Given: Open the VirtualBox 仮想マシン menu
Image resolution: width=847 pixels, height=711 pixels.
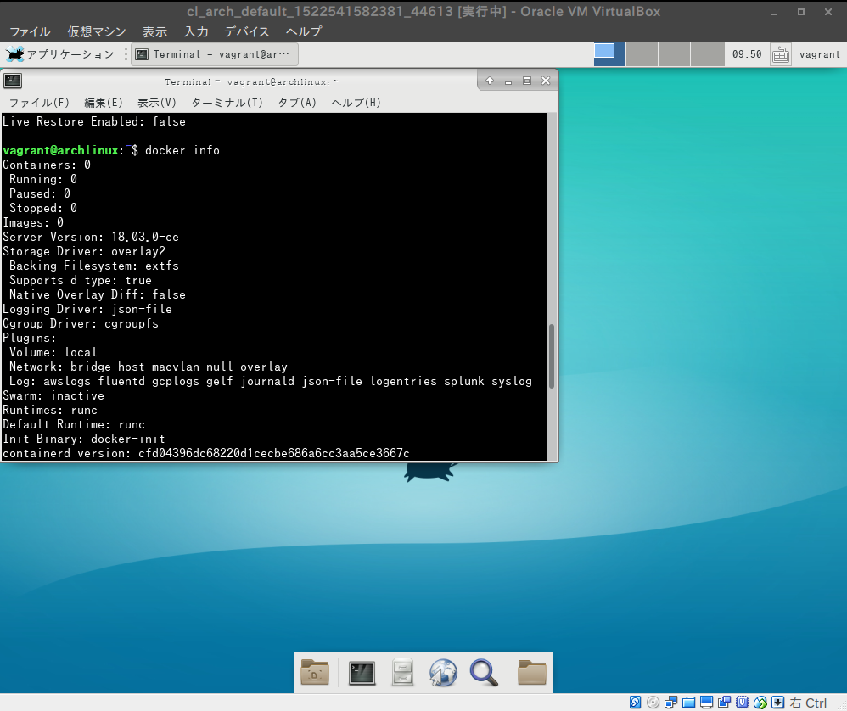Looking at the screenshot, I should [97, 32].
